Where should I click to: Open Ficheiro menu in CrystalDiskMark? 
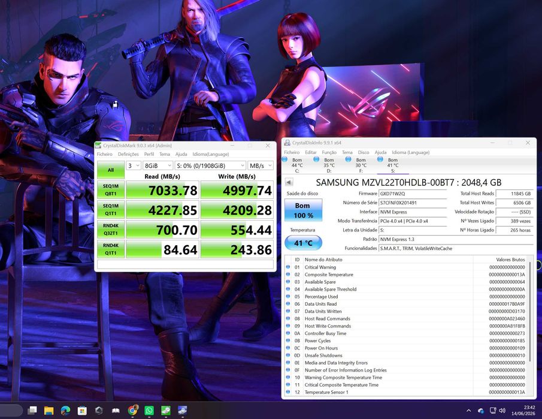105,154
